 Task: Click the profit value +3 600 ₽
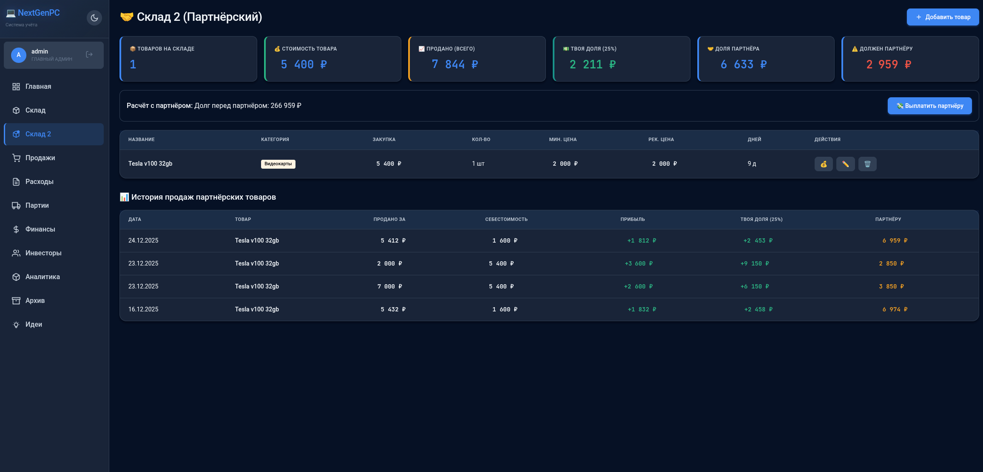[x=639, y=263]
